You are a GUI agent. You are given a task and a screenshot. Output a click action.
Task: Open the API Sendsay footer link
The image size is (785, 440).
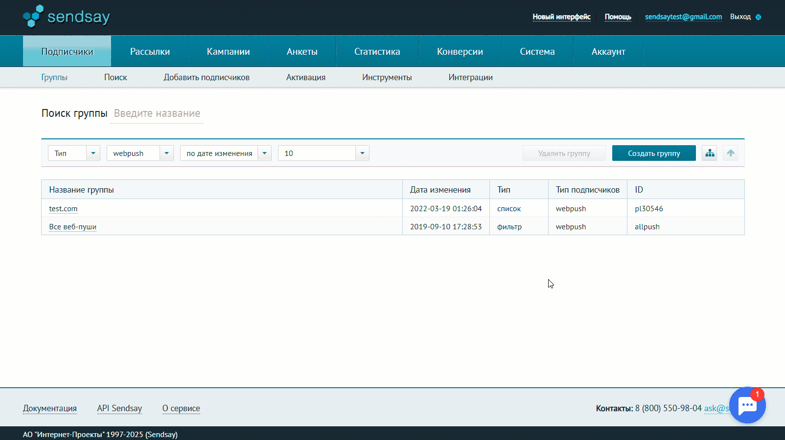(x=119, y=408)
